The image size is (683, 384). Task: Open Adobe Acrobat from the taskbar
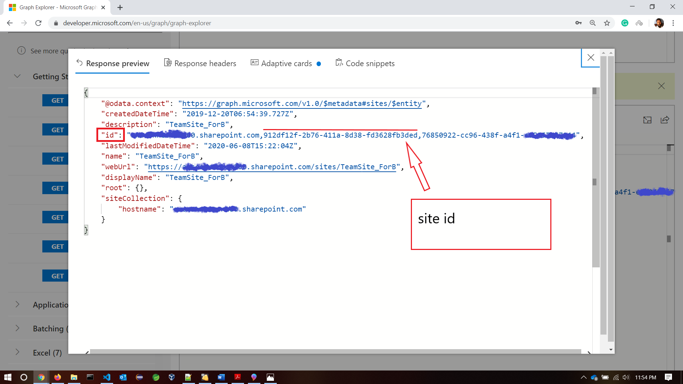coord(238,377)
